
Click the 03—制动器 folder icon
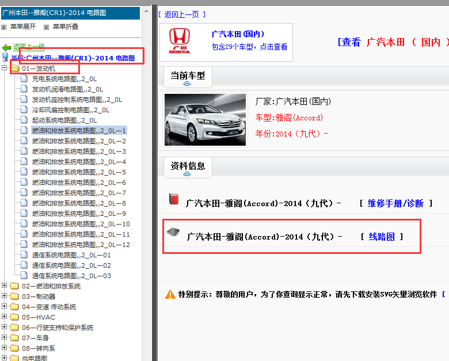pyautogui.click(x=14, y=297)
